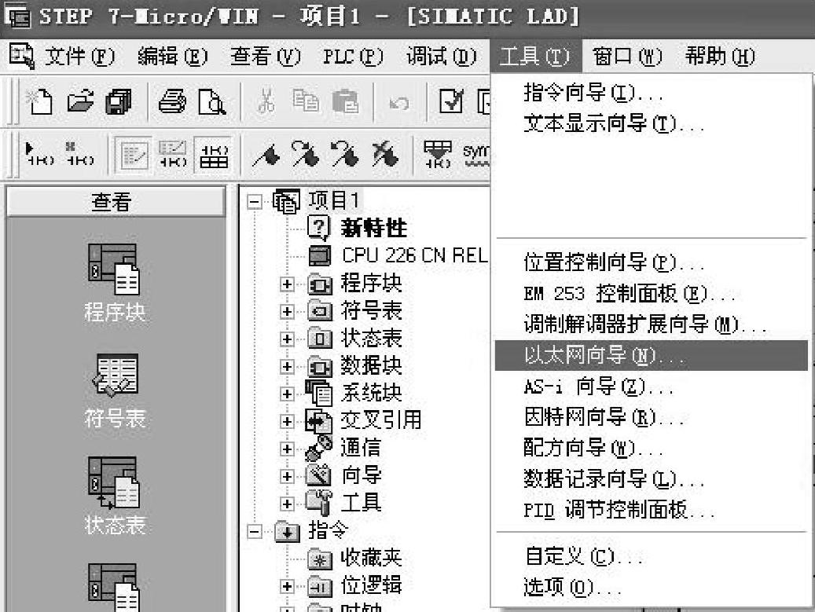The image size is (815, 612).
Task: Expand the 状态表 tree node
Action: coord(287,339)
